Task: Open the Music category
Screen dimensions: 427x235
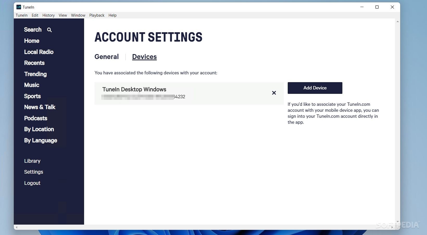Action: [x=32, y=85]
